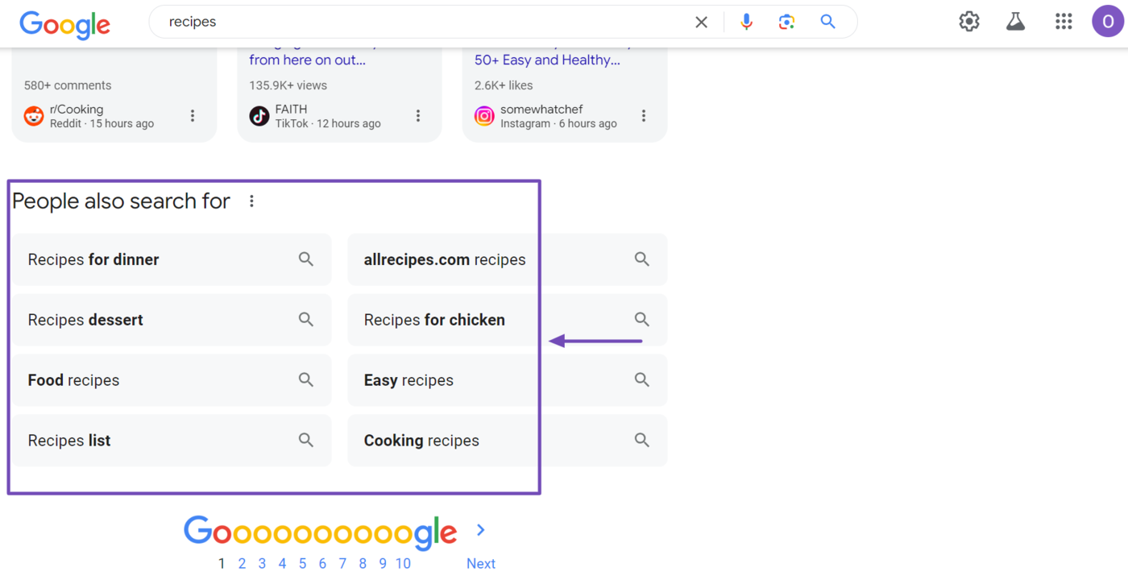The image size is (1128, 580).
Task: Open three-dot menu for somewhatchef Instagram card
Action: 644,116
